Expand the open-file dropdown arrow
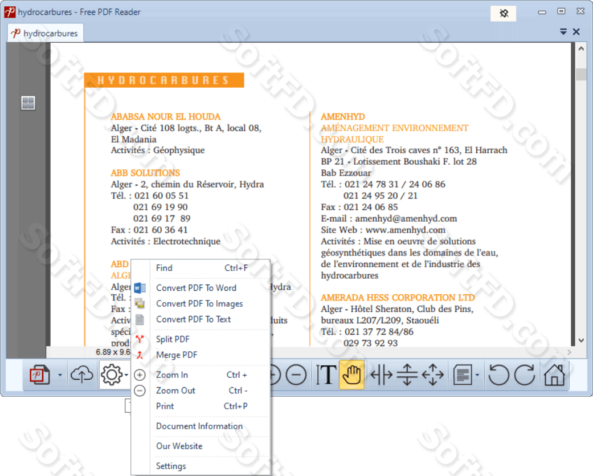This screenshot has height=476, width=593. coord(60,375)
